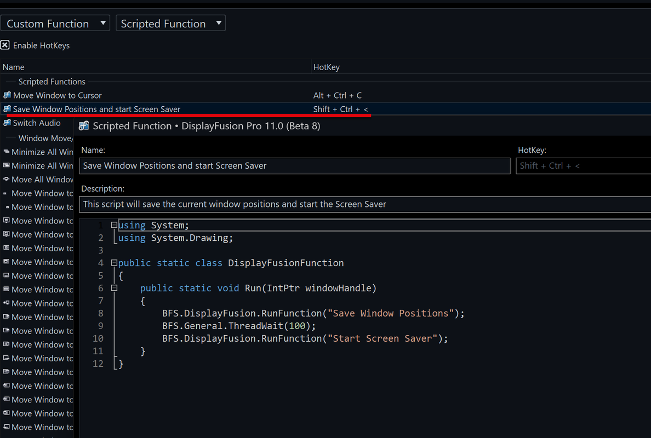This screenshot has width=651, height=438.
Task: Place cursor on Run(IntPtr windowHandle) signature
Action: (x=311, y=289)
